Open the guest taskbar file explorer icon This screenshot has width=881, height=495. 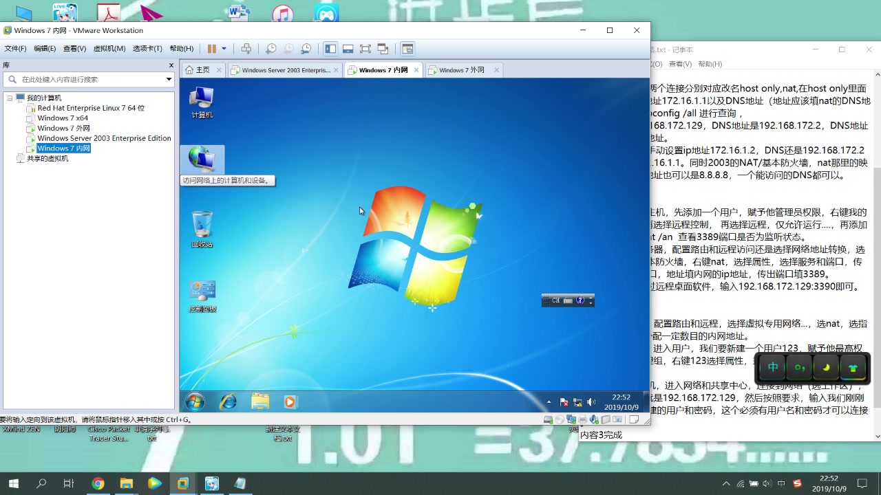(x=260, y=401)
